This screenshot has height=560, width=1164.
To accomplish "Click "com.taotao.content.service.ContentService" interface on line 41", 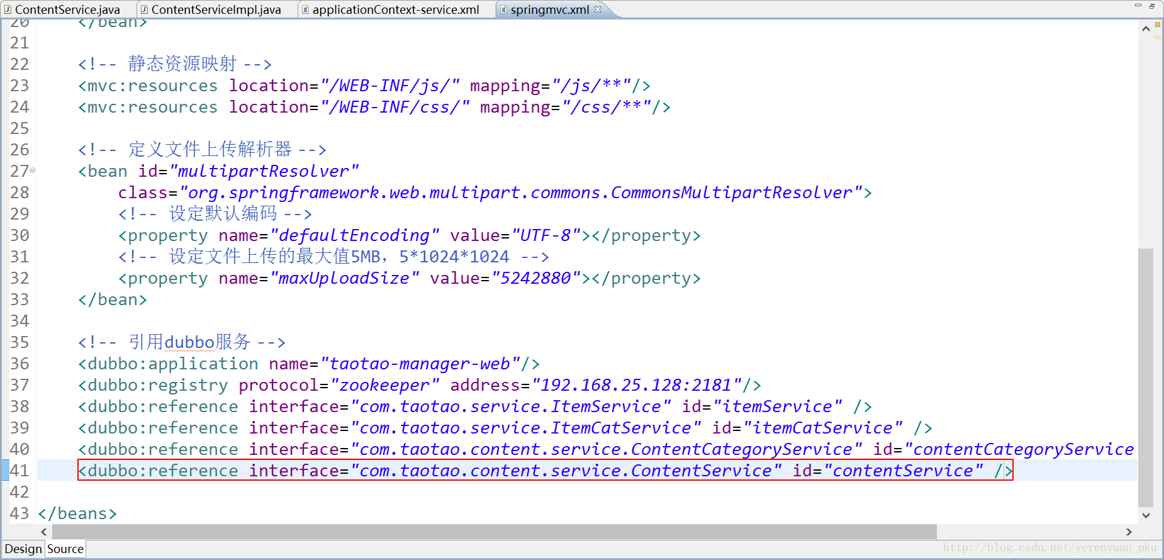I will pos(566,471).
